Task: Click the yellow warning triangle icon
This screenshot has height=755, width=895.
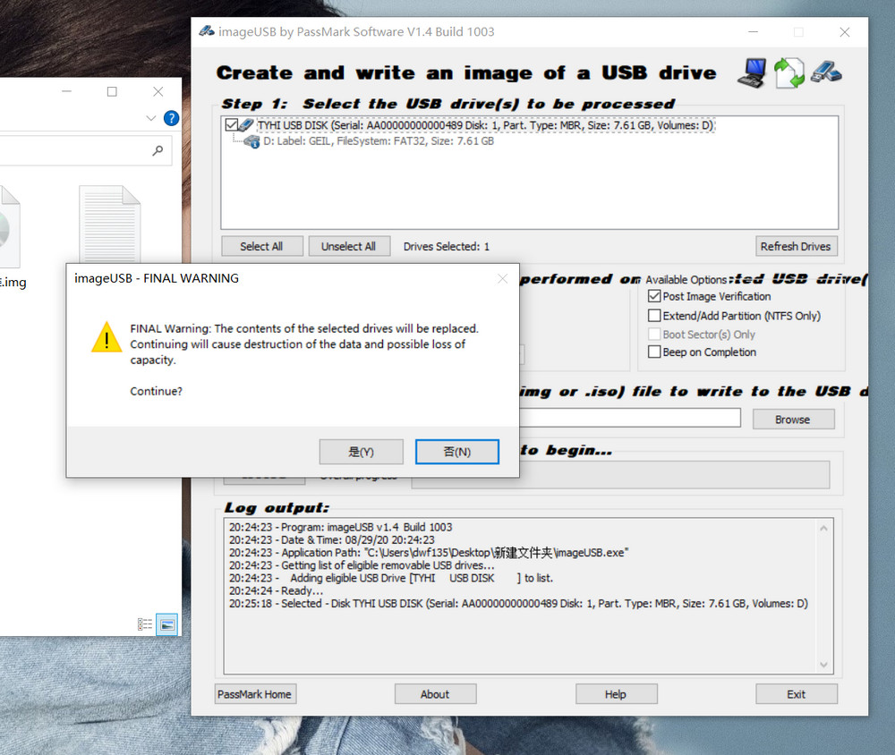Action: point(107,337)
